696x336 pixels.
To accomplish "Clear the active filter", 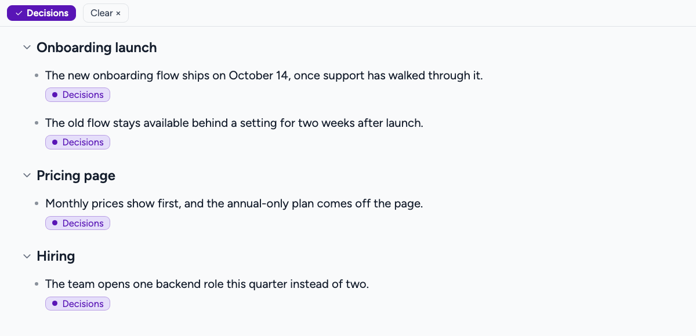I will 106,13.
